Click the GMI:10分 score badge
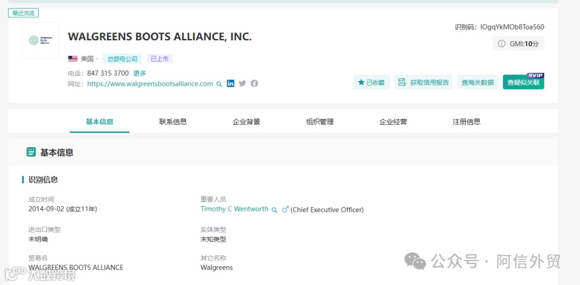 click(x=518, y=43)
